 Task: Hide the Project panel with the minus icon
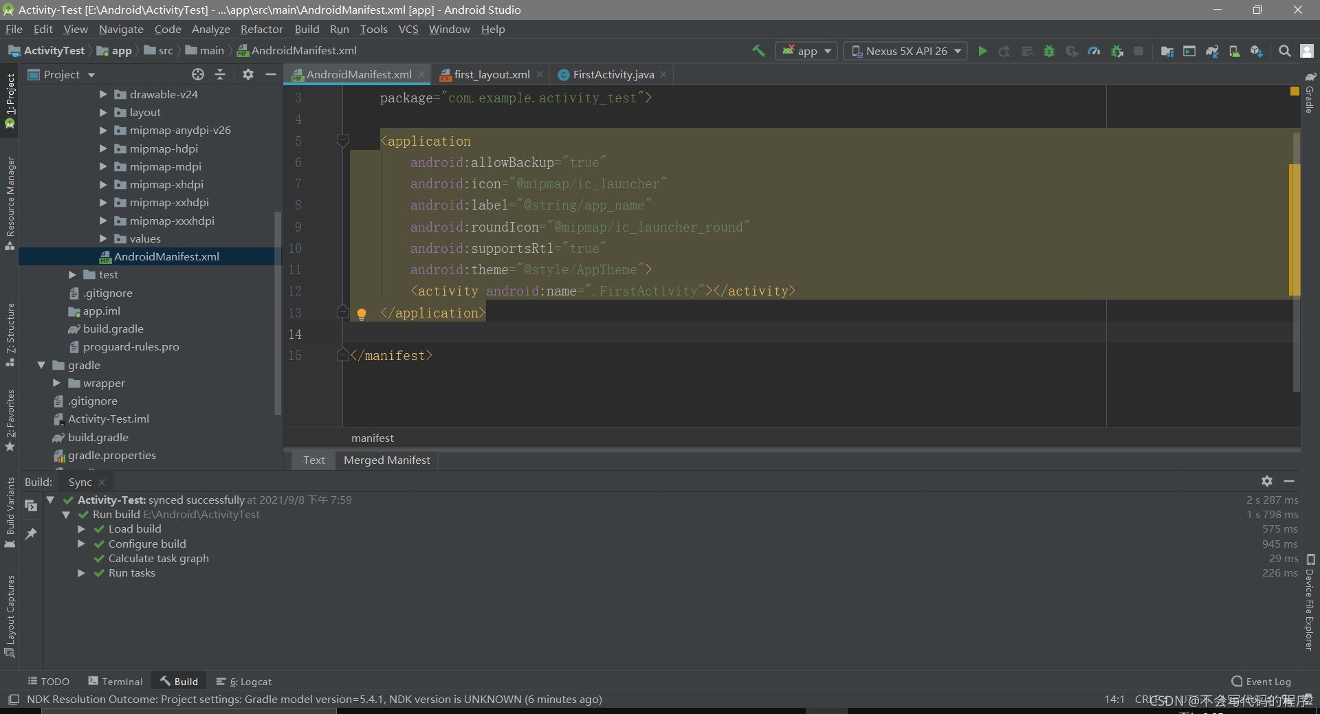tap(271, 74)
